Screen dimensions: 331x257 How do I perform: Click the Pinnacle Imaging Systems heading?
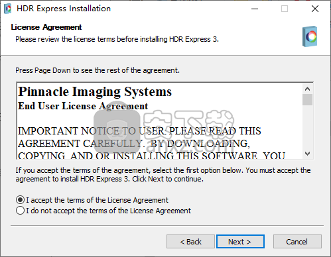tap(95, 91)
